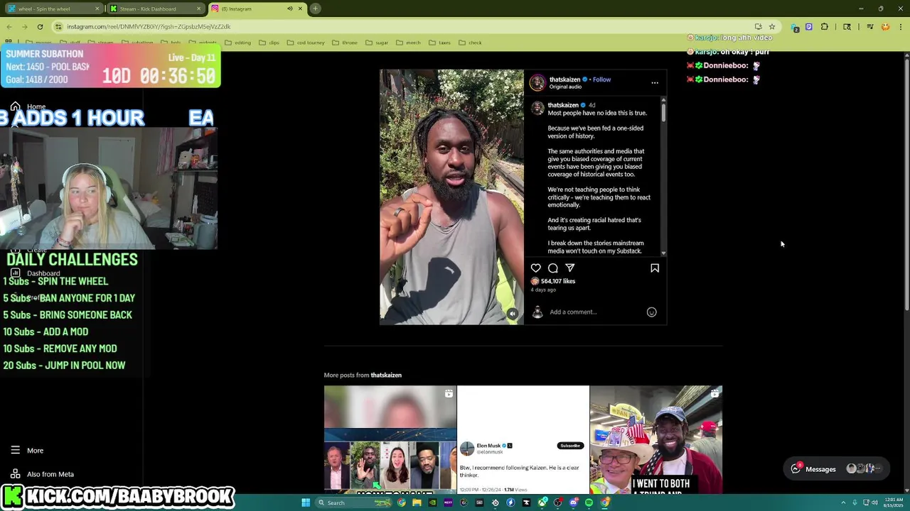Open the cod tourney bookmarks folder

click(306, 43)
